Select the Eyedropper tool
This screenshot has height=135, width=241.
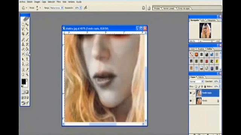(x=27, y=70)
